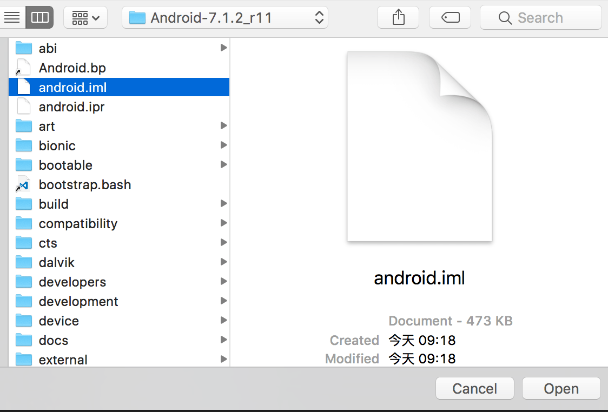Image resolution: width=608 pixels, height=412 pixels.
Task: Click the build folder icon
Action: [24, 204]
